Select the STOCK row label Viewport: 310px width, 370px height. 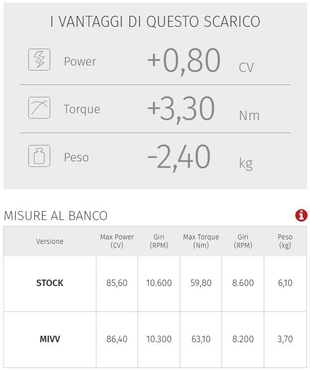tap(50, 283)
